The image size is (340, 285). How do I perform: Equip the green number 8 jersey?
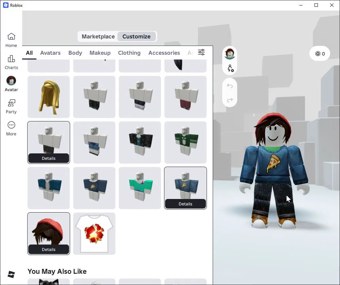coord(185,142)
